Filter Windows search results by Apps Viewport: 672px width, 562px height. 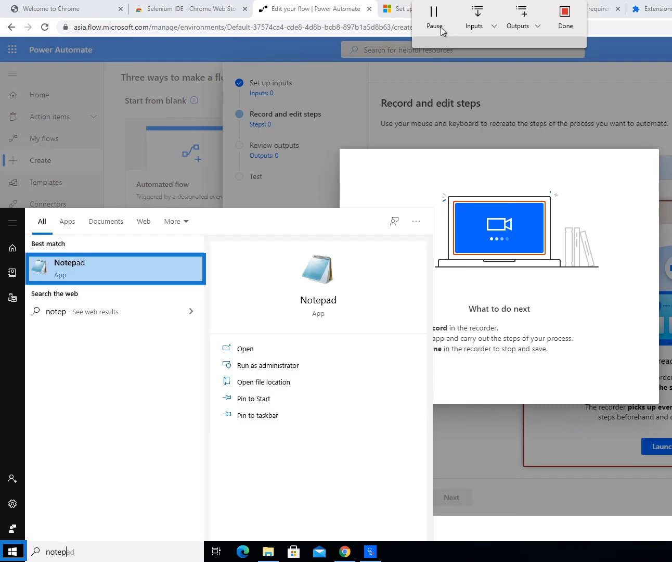pos(67,221)
